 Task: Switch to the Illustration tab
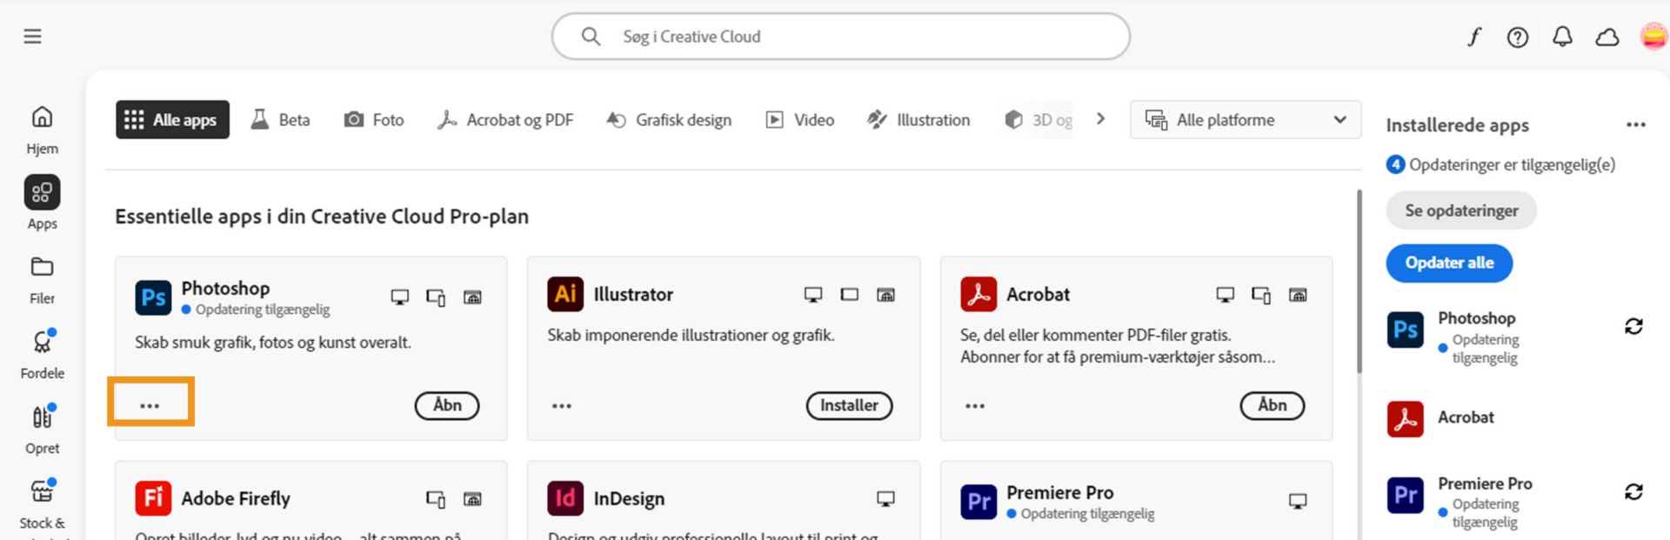[918, 120]
